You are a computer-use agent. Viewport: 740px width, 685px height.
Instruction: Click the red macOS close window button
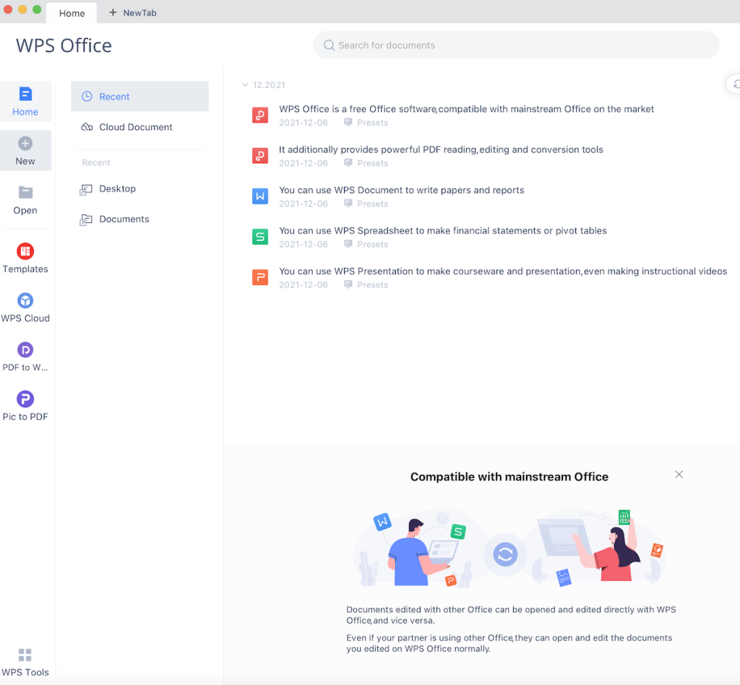click(x=7, y=9)
